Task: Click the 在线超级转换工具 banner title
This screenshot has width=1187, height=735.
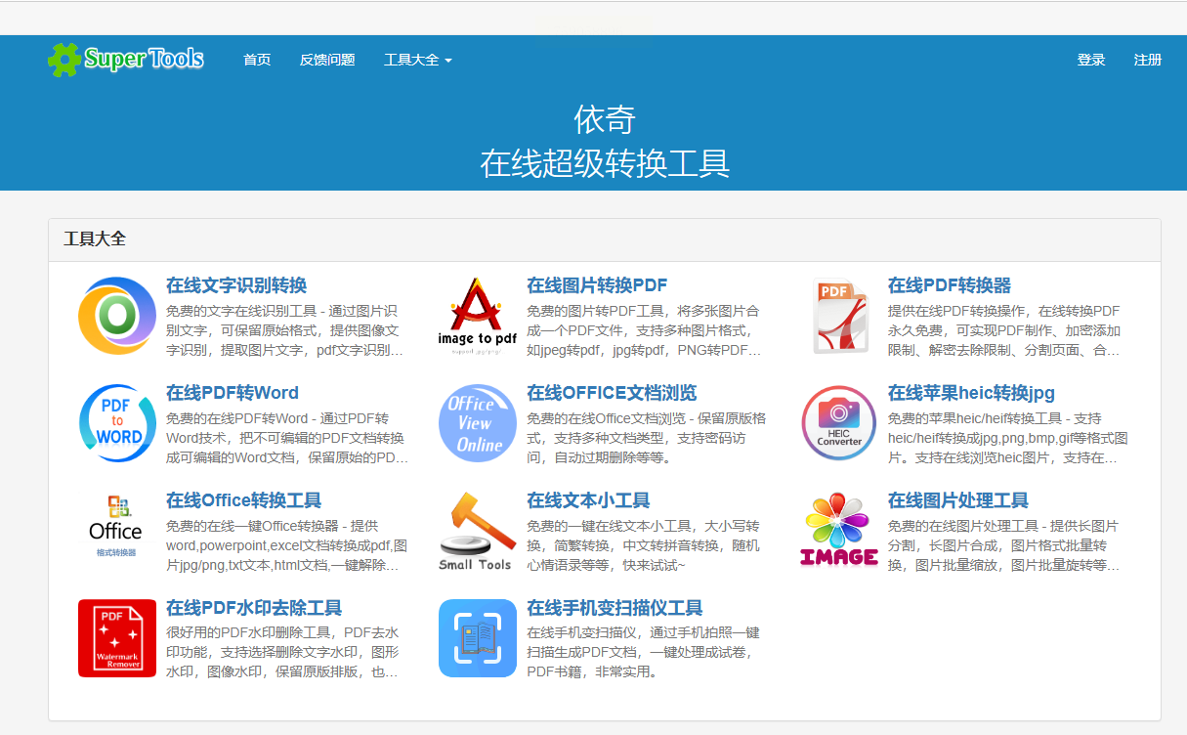Action: 605,163
